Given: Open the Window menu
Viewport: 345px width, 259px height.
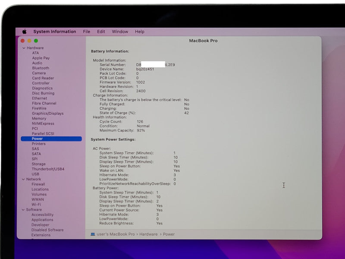Looking at the screenshot, I should pyautogui.click(x=120, y=32).
